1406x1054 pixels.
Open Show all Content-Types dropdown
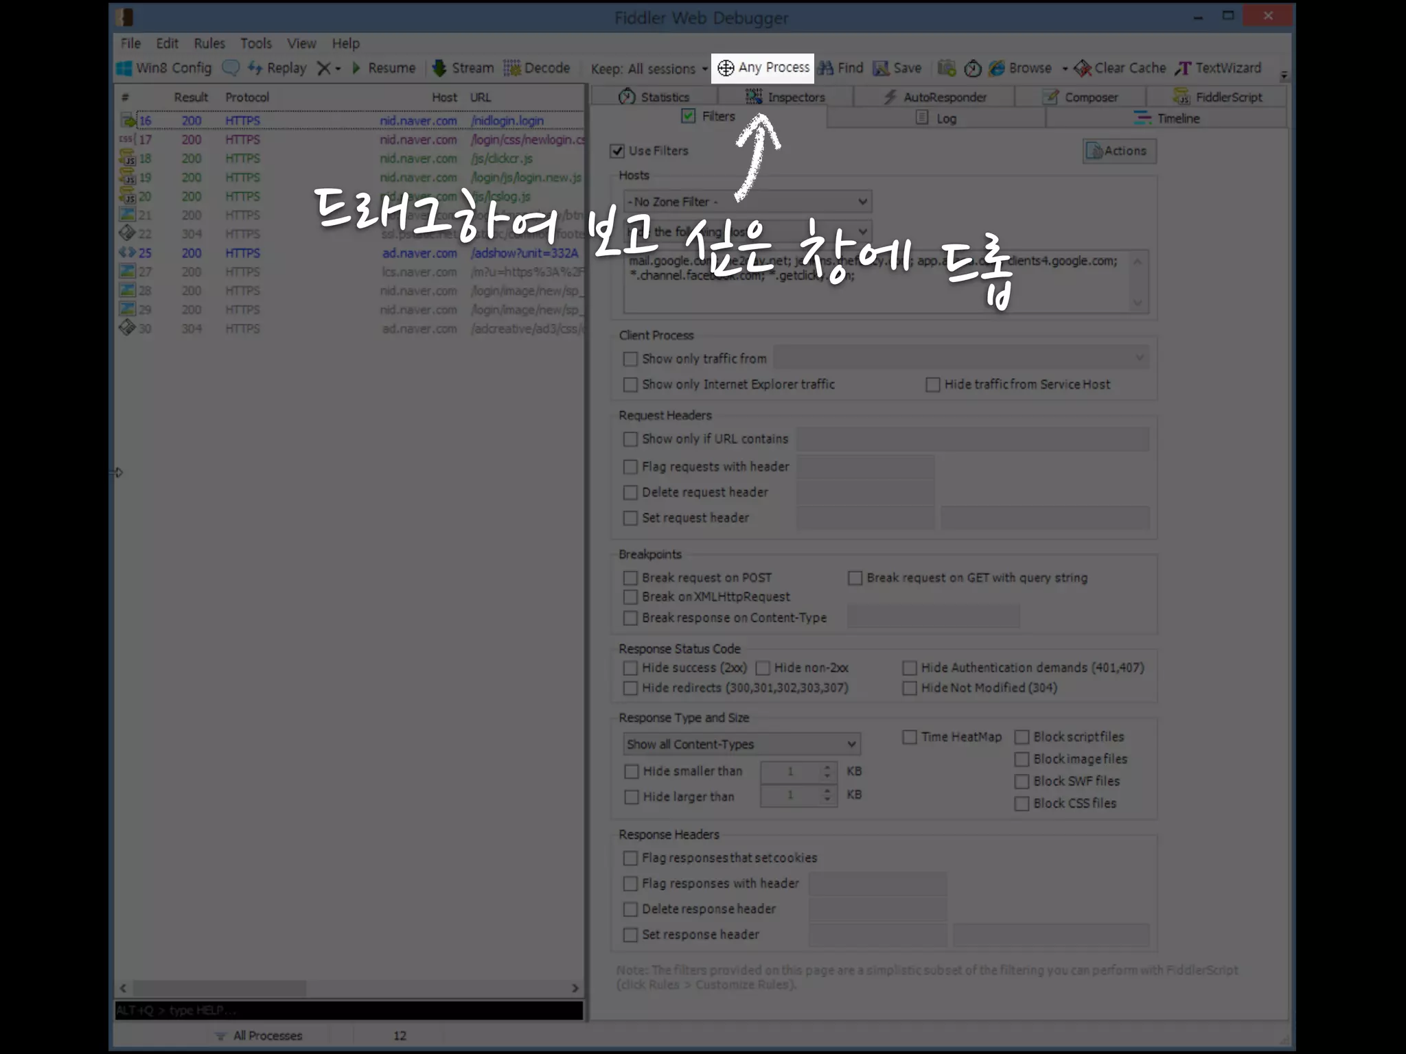point(851,745)
